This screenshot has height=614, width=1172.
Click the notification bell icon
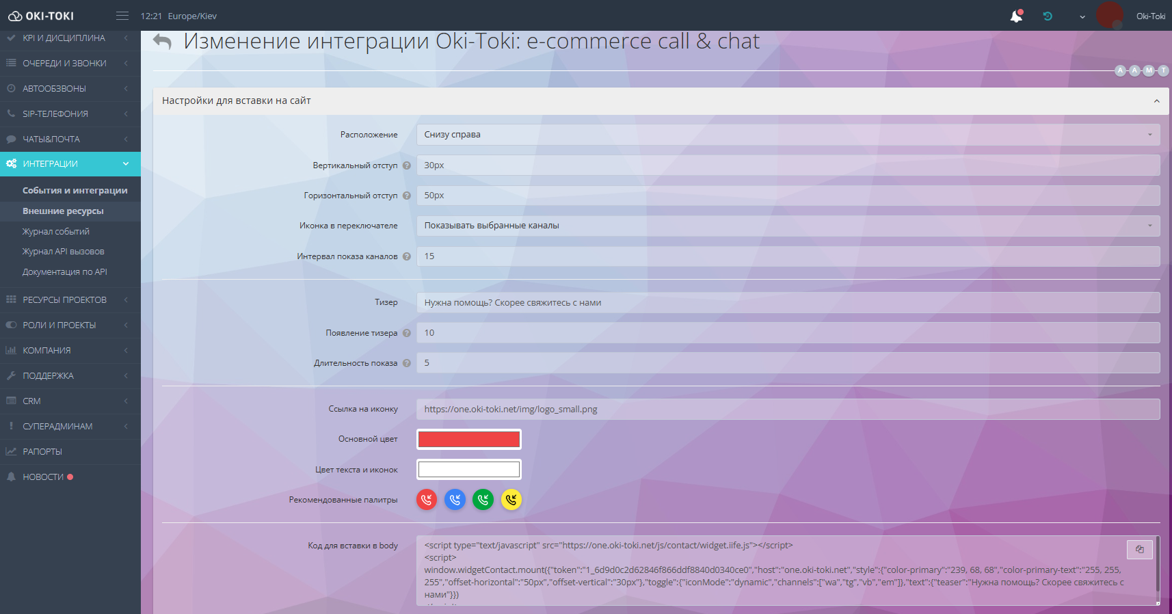1016,16
